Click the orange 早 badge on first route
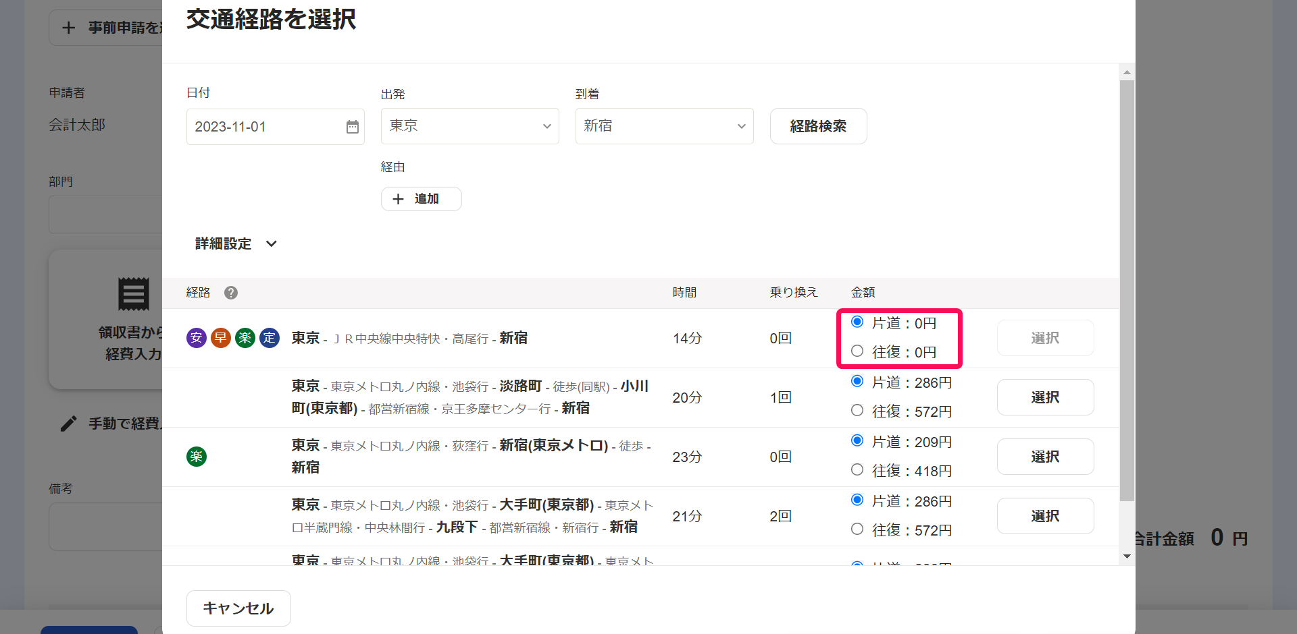The width and height of the screenshot is (1297, 634). pos(221,338)
